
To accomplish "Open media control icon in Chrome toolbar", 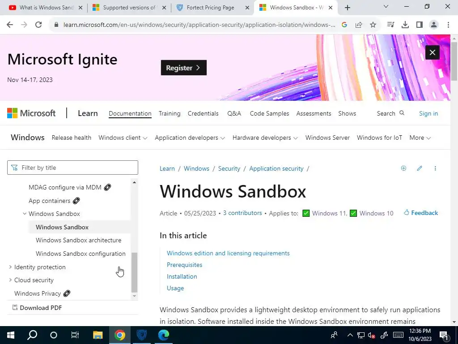I will 390,25.
